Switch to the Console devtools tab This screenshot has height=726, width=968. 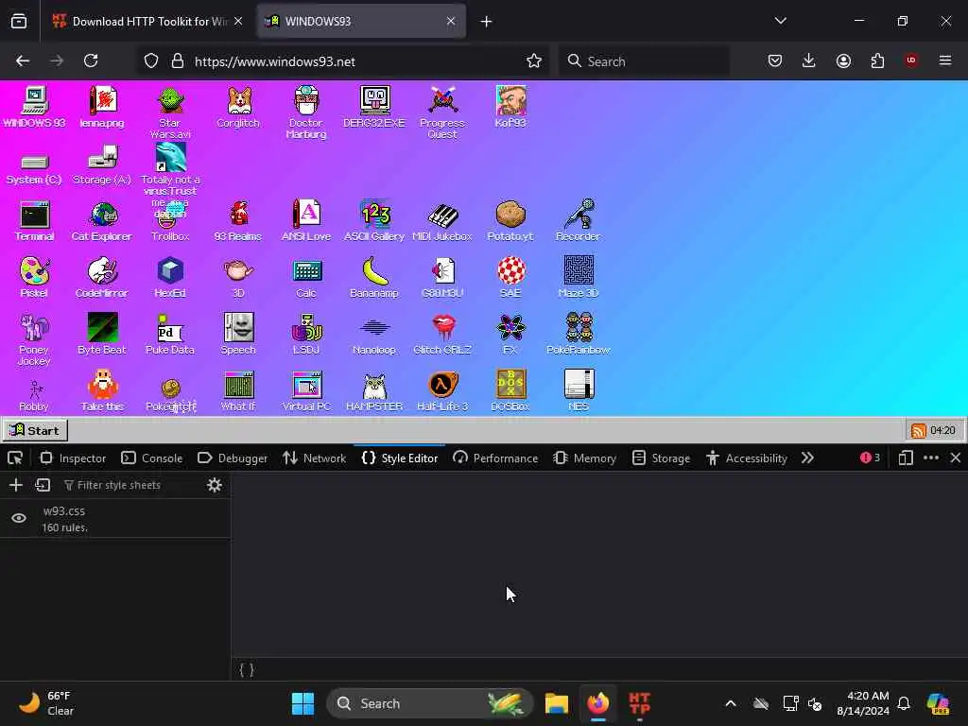coord(152,458)
